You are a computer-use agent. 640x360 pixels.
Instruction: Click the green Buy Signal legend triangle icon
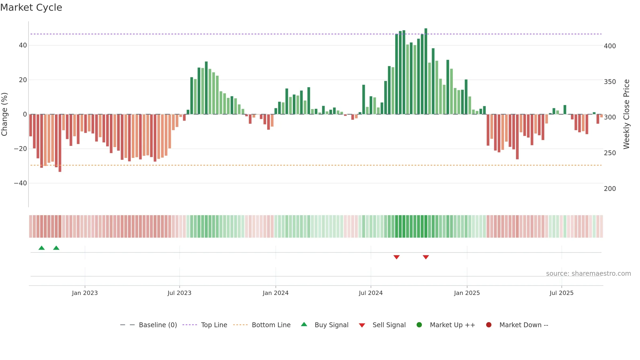pos(304,324)
